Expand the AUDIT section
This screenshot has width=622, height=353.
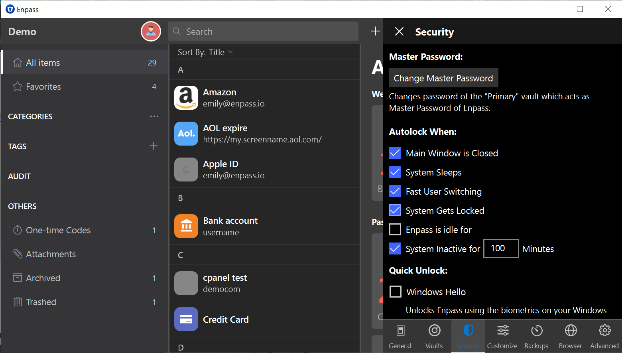(x=19, y=176)
